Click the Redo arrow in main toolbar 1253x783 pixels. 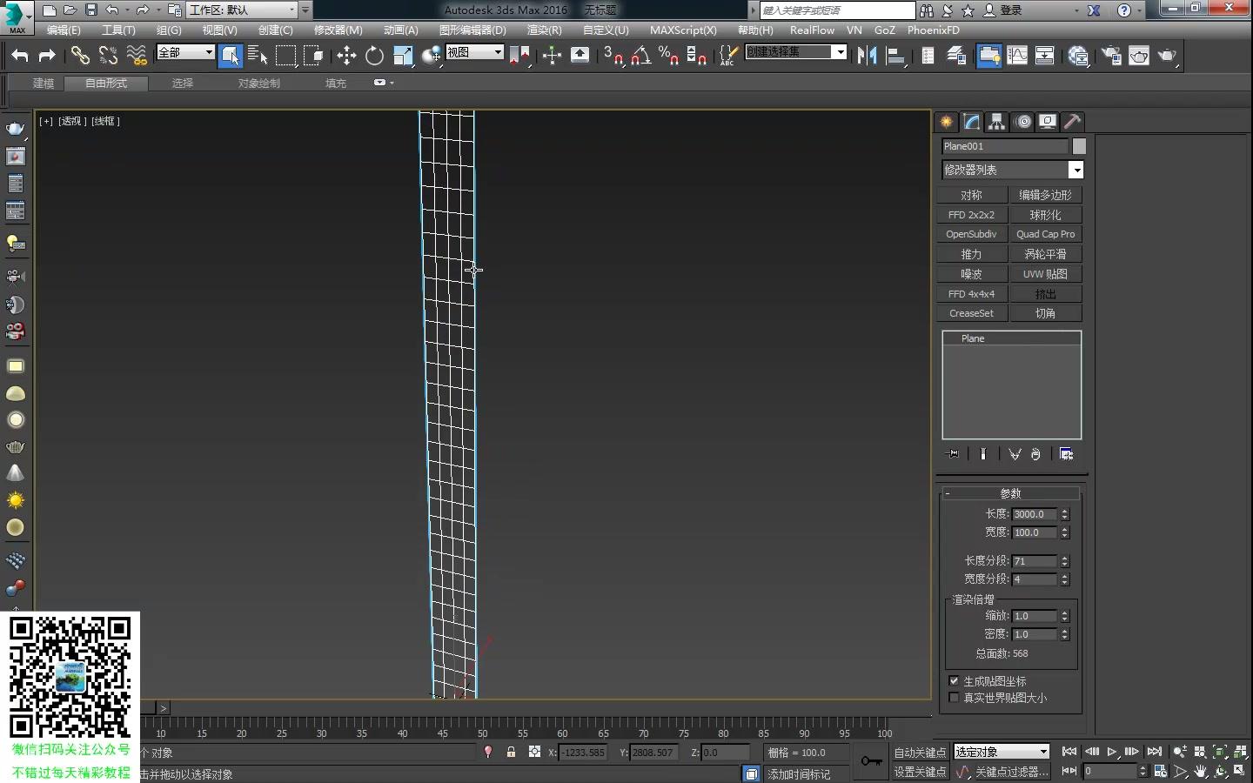[x=47, y=56]
